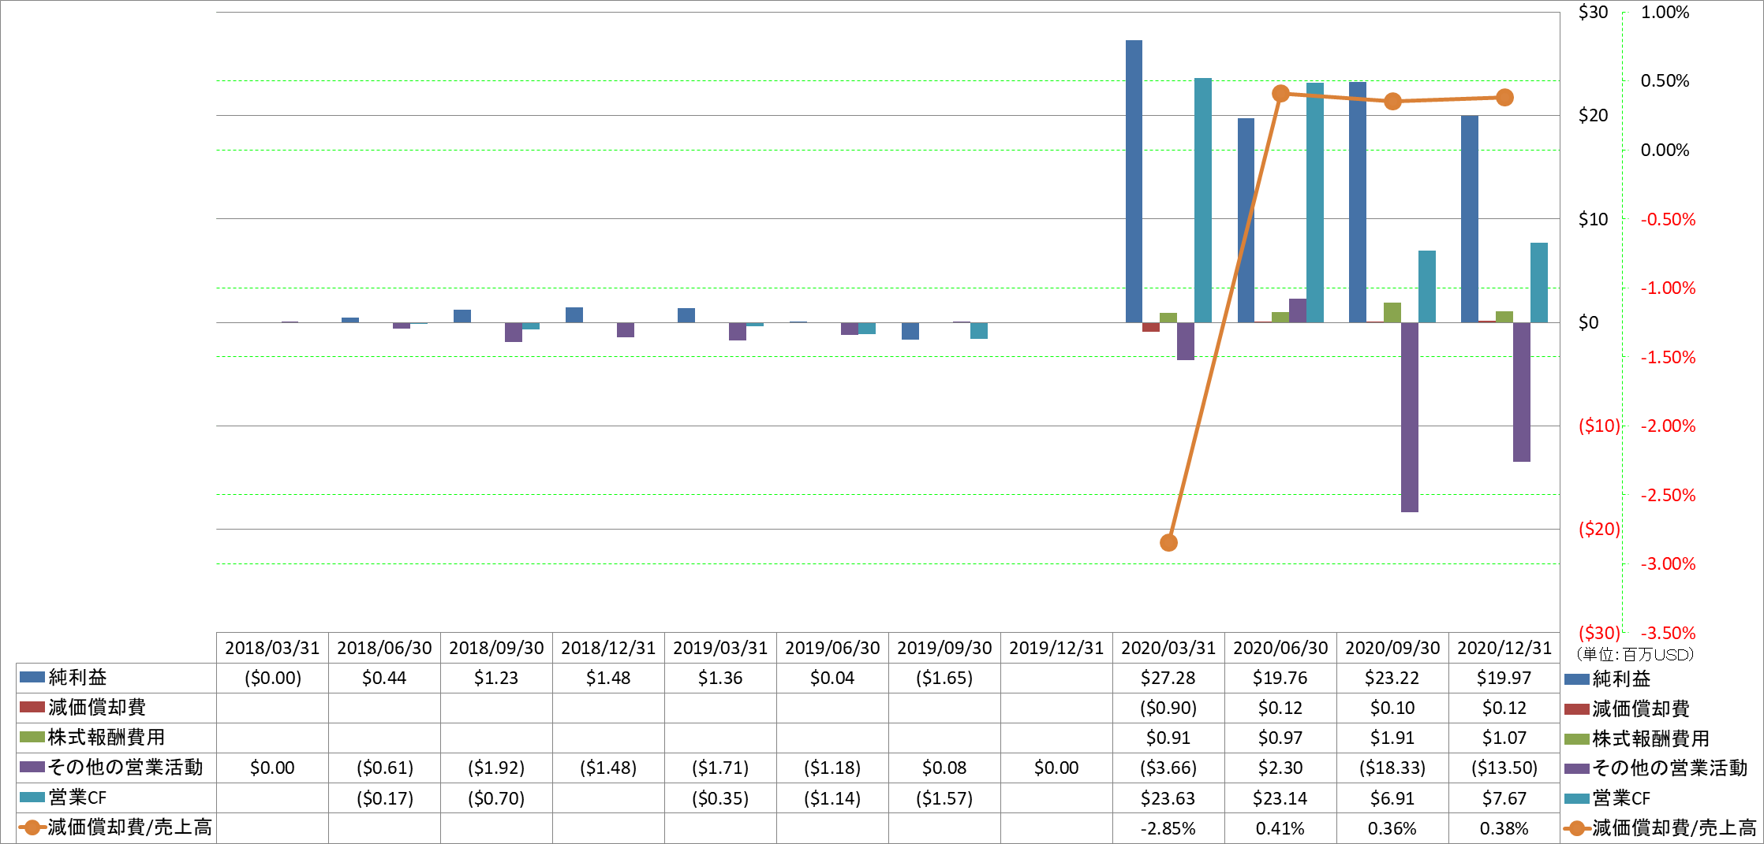Click the (単位:百万USD) unit note

(1634, 654)
